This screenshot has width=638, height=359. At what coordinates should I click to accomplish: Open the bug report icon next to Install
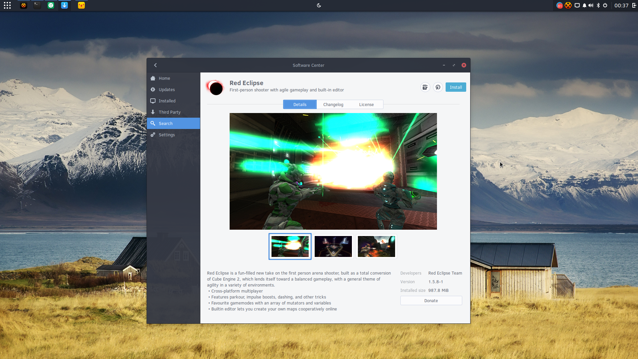pos(425,87)
